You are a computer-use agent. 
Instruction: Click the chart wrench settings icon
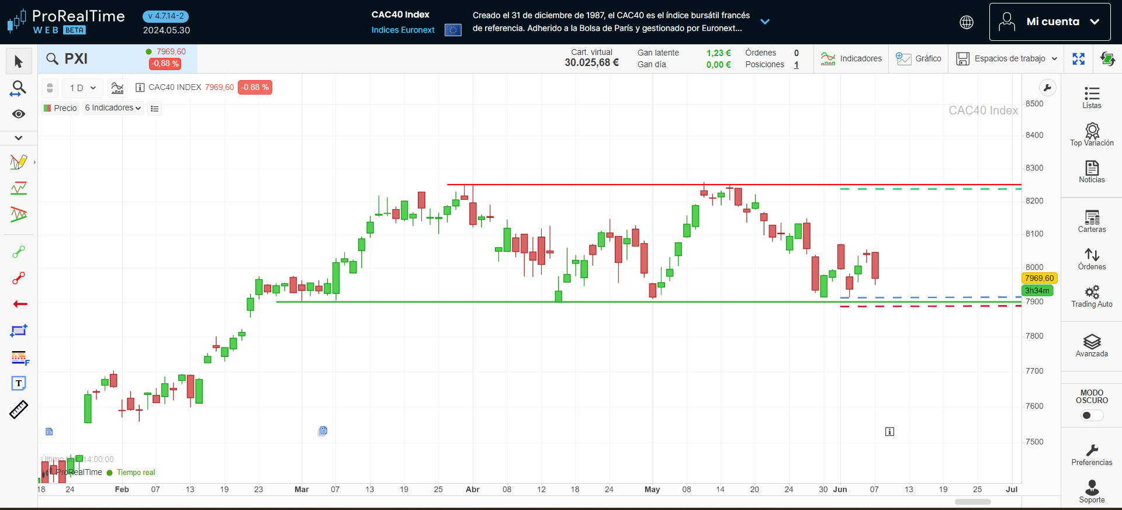(x=1047, y=88)
